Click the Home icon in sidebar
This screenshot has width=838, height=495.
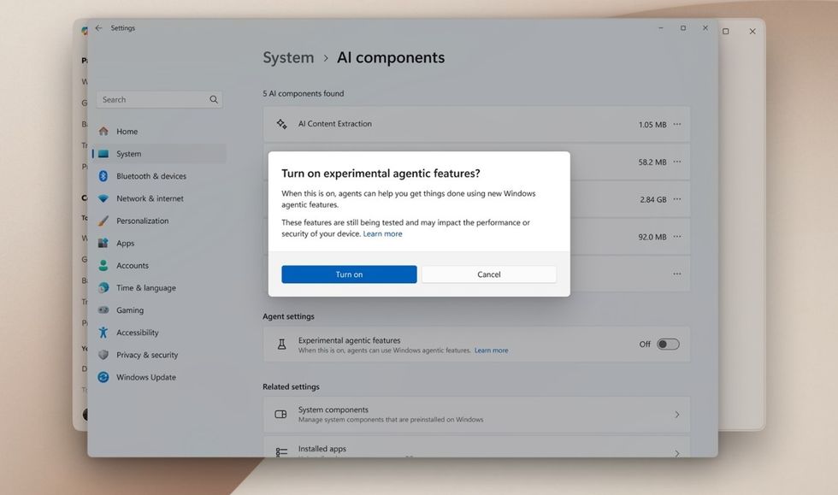point(103,132)
